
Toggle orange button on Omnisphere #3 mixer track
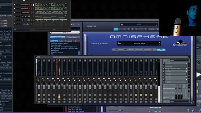tap(59, 97)
